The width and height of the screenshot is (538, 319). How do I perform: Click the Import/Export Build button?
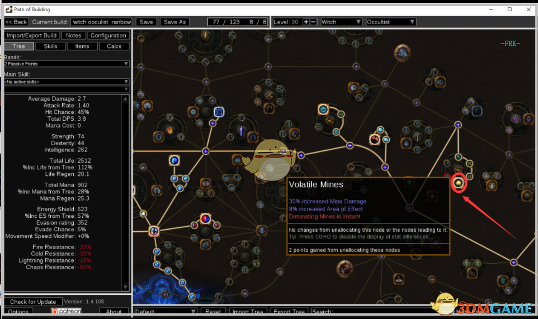[x=31, y=35]
